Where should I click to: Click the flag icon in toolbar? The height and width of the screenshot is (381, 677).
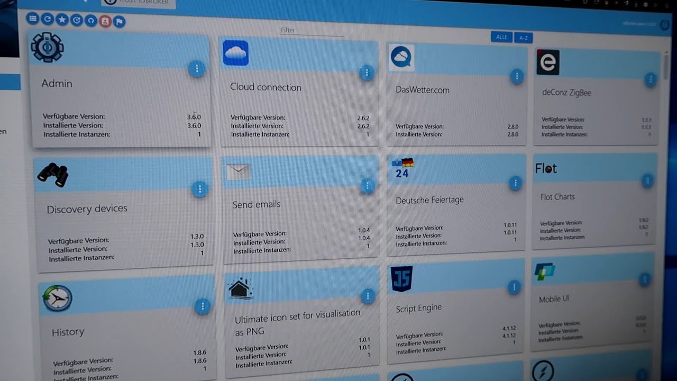click(x=119, y=22)
